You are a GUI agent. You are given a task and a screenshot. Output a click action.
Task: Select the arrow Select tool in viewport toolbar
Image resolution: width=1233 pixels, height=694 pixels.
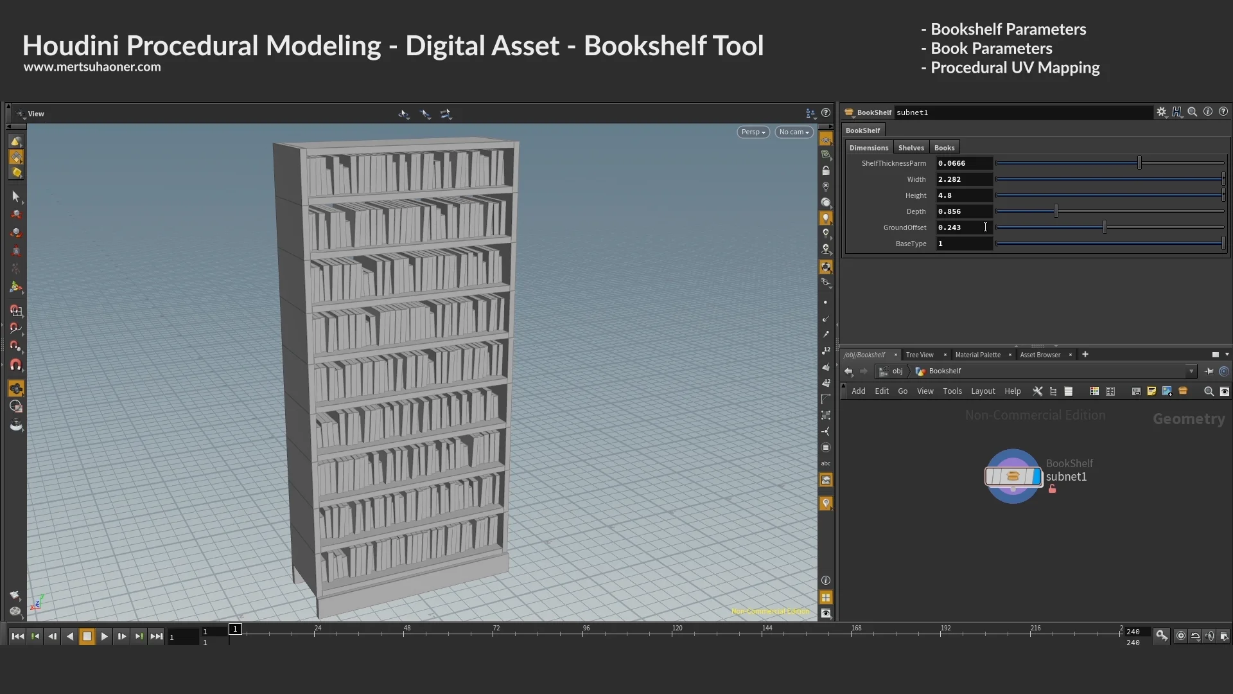coord(16,197)
